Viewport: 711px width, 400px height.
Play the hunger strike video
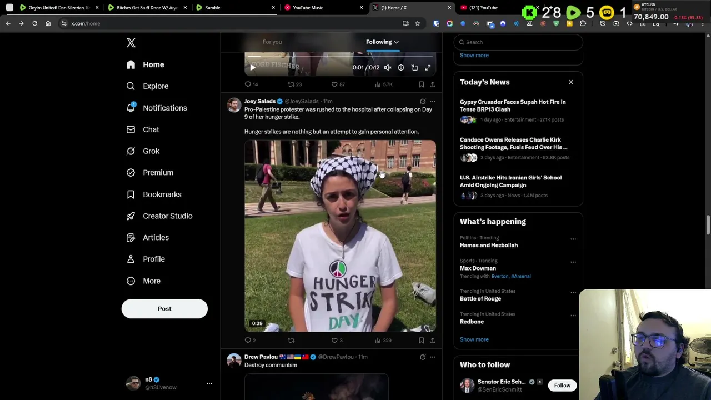[340, 236]
